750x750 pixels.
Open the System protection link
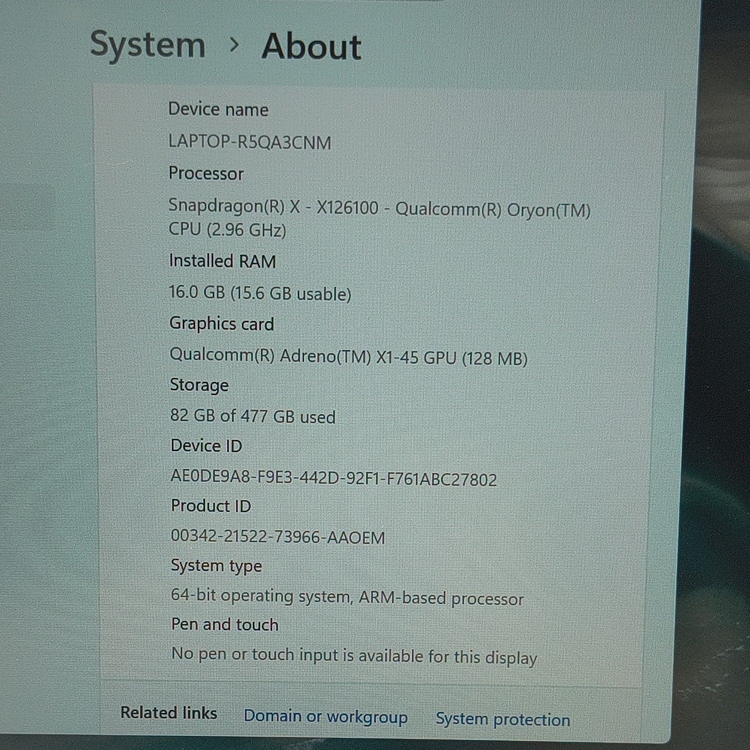pyautogui.click(x=503, y=719)
